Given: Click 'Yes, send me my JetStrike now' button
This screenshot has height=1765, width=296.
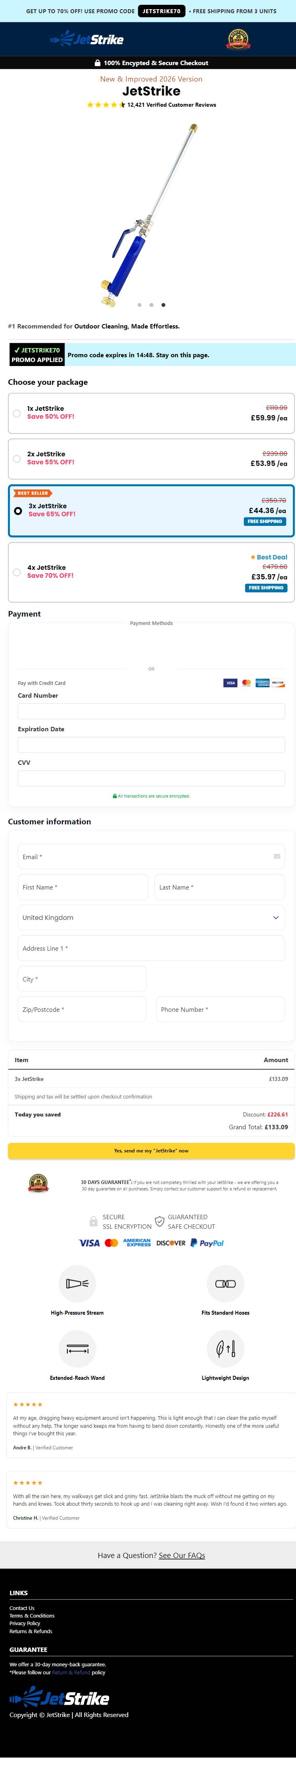Looking at the screenshot, I should pyautogui.click(x=151, y=1151).
